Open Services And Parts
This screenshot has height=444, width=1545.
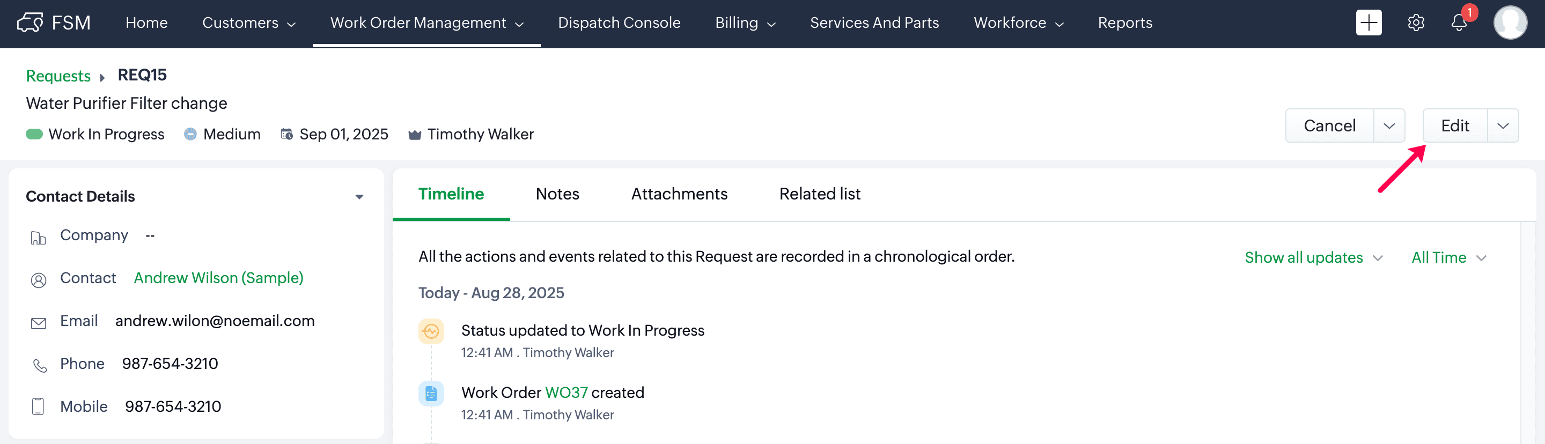pyautogui.click(x=874, y=23)
